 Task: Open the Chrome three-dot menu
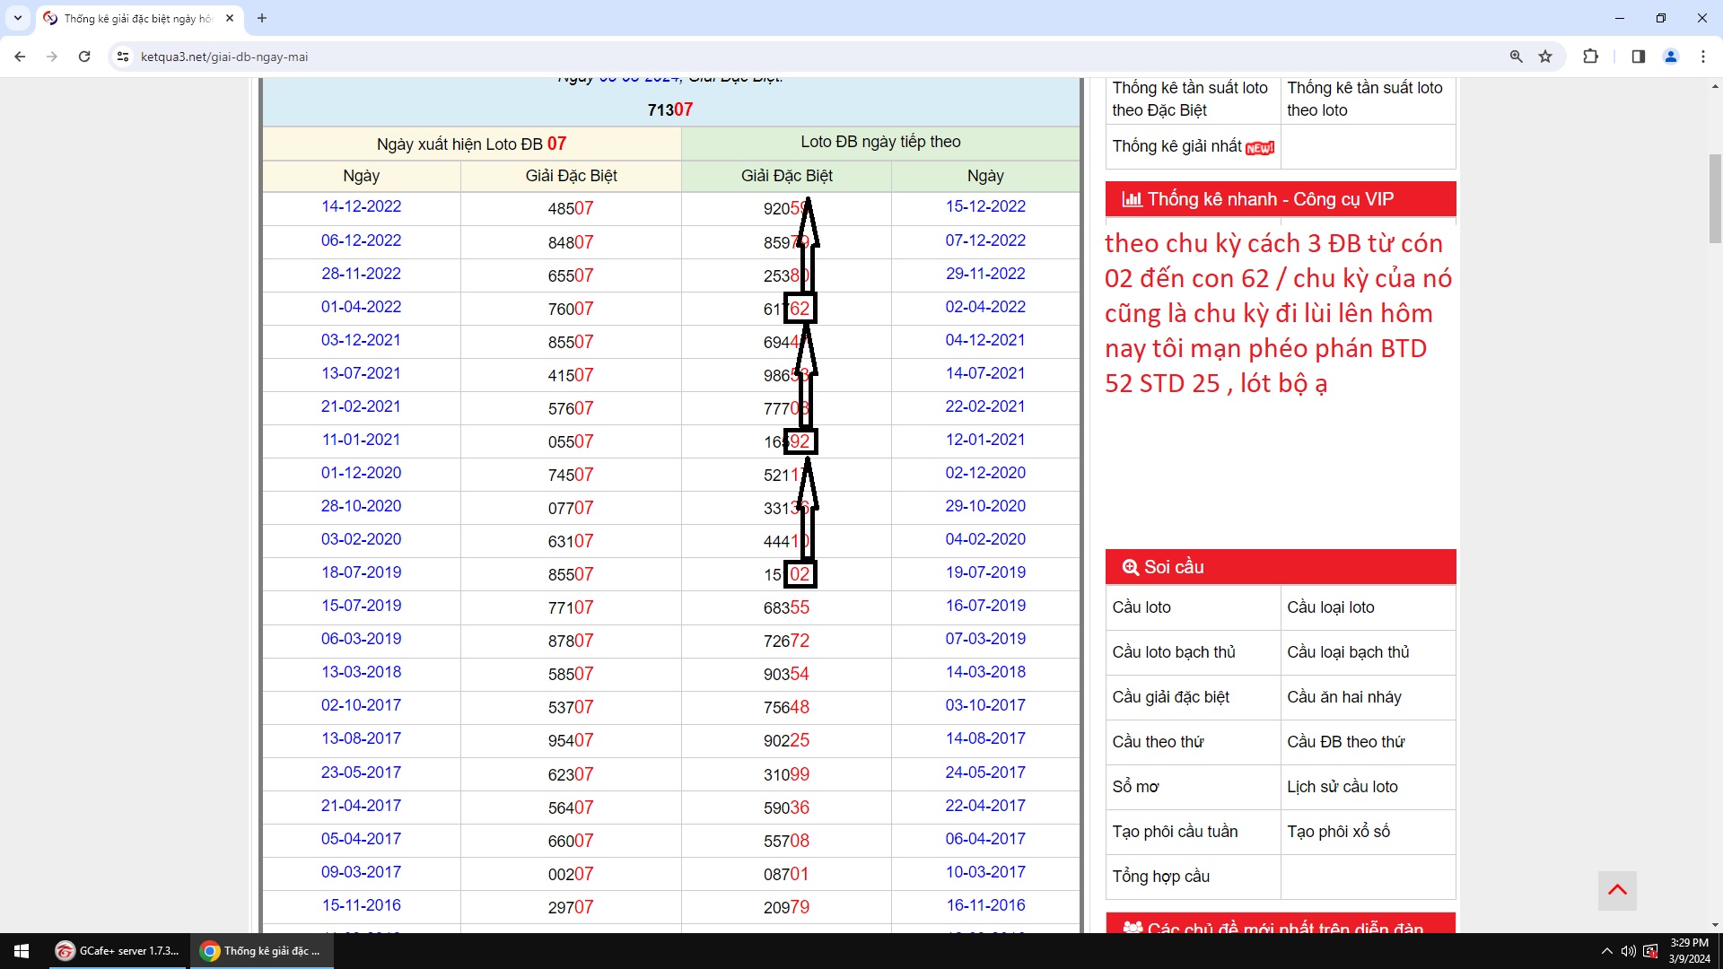1703,57
